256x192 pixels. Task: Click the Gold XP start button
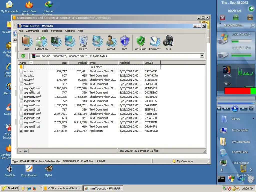10,188
